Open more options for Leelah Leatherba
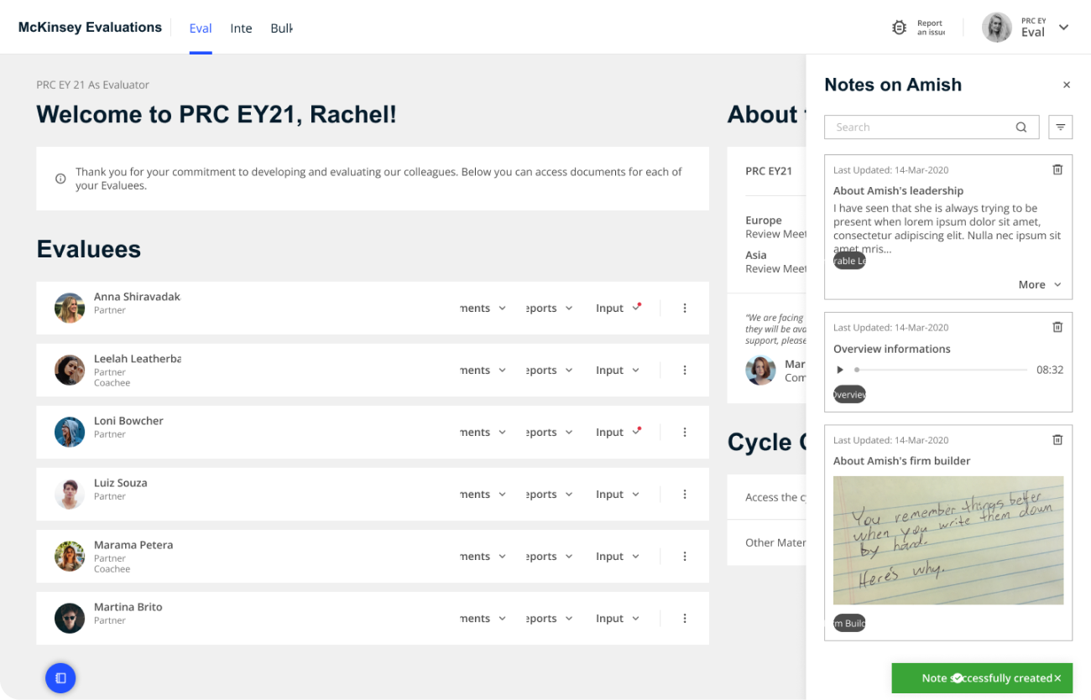 click(x=685, y=371)
